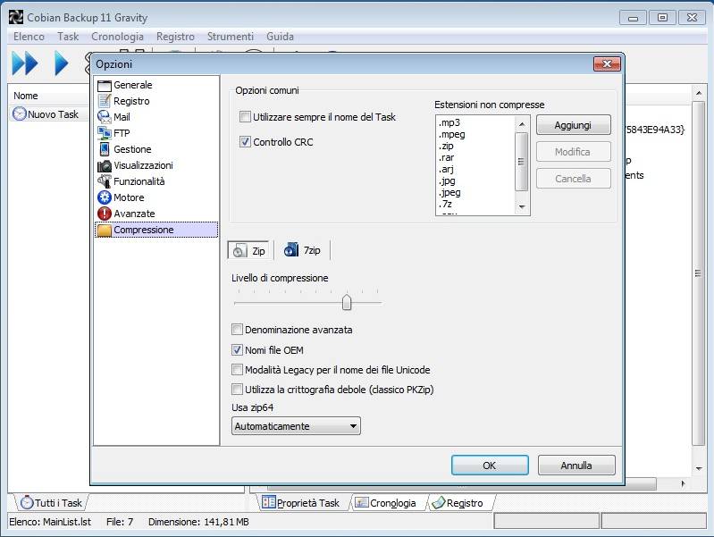Enable Utilizzare sempre il nome del Task
Screen dimensions: 714x537
[246, 117]
